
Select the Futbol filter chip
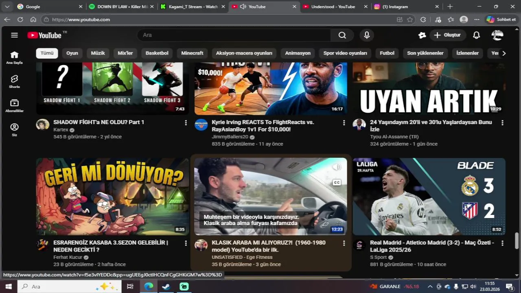point(387,53)
